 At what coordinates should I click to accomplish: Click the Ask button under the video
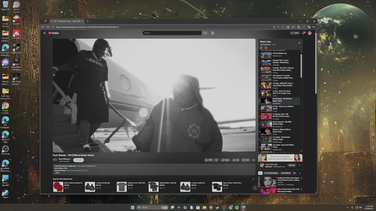236,160
